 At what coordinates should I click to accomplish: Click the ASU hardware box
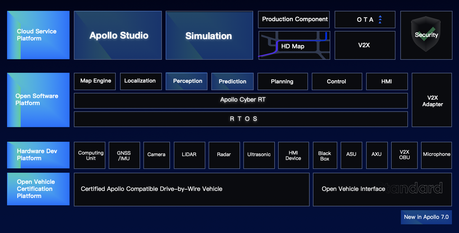tap(351, 155)
